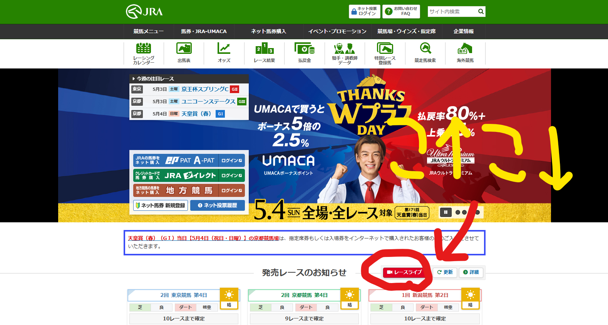
Task: Click the 京都競馬 sunny weather icon
Action: tap(350, 298)
